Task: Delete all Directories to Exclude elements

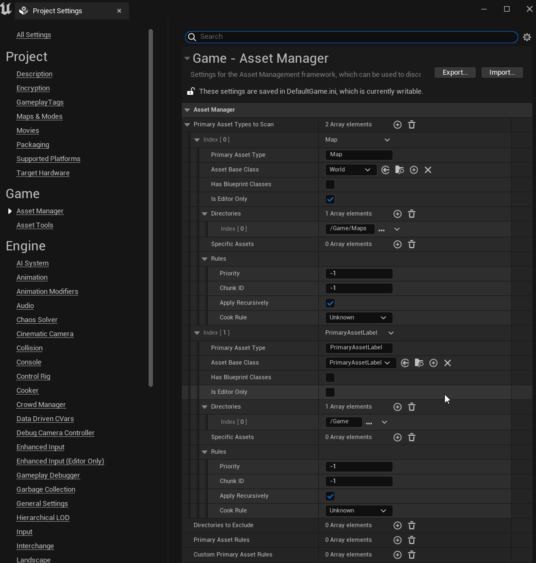Action: tap(412, 525)
